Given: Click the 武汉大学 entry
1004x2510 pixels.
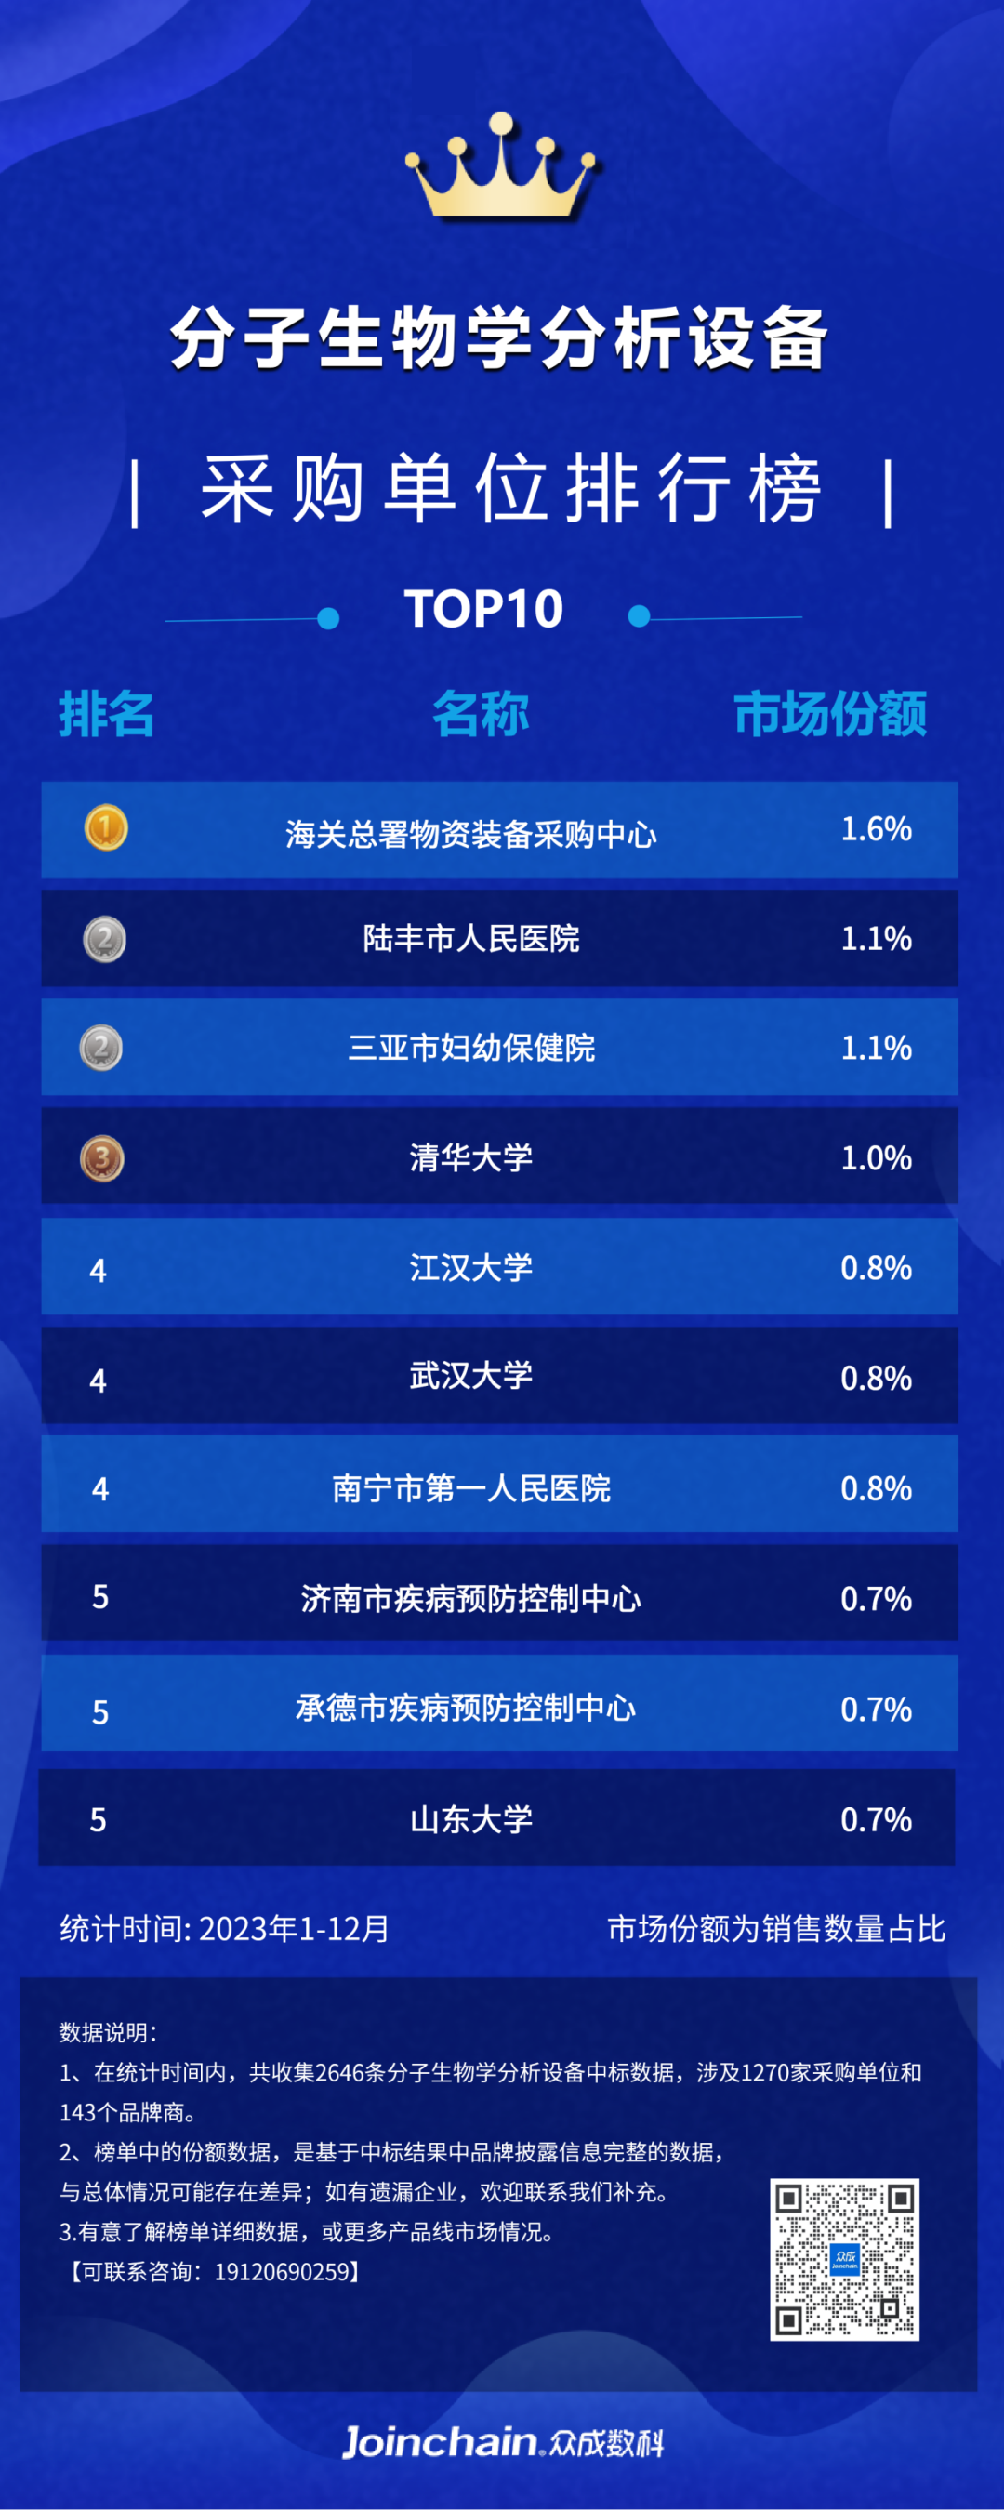Looking at the screenshot, I should [x=470, y=1376].
